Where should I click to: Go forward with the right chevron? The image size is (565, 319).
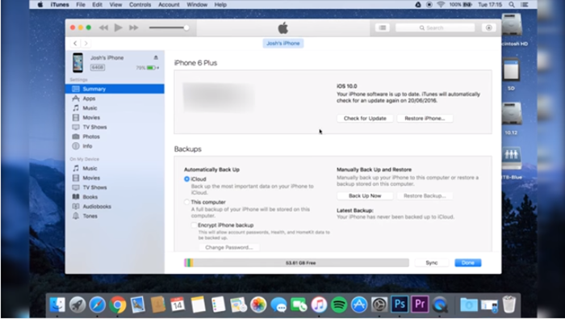click(86, 44)
